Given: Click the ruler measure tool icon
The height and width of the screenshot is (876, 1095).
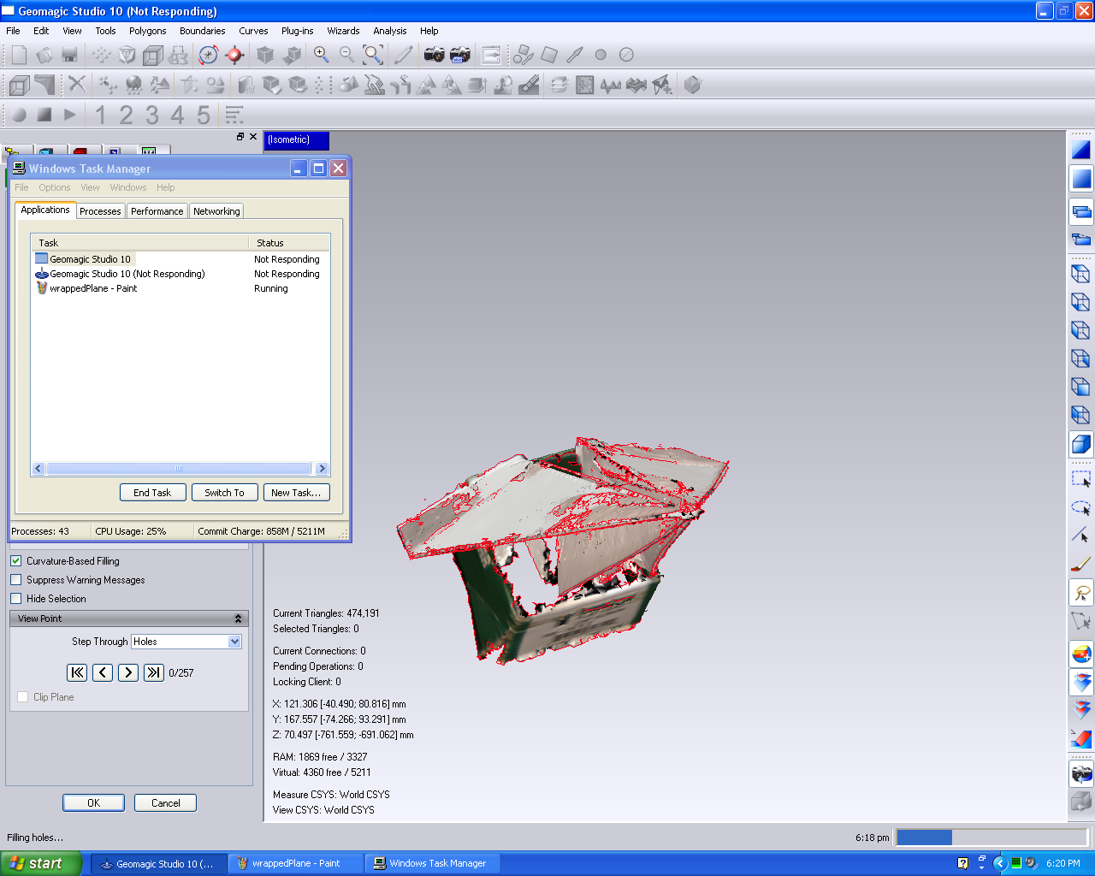Looking at the screenshot, I should point(404,55).
